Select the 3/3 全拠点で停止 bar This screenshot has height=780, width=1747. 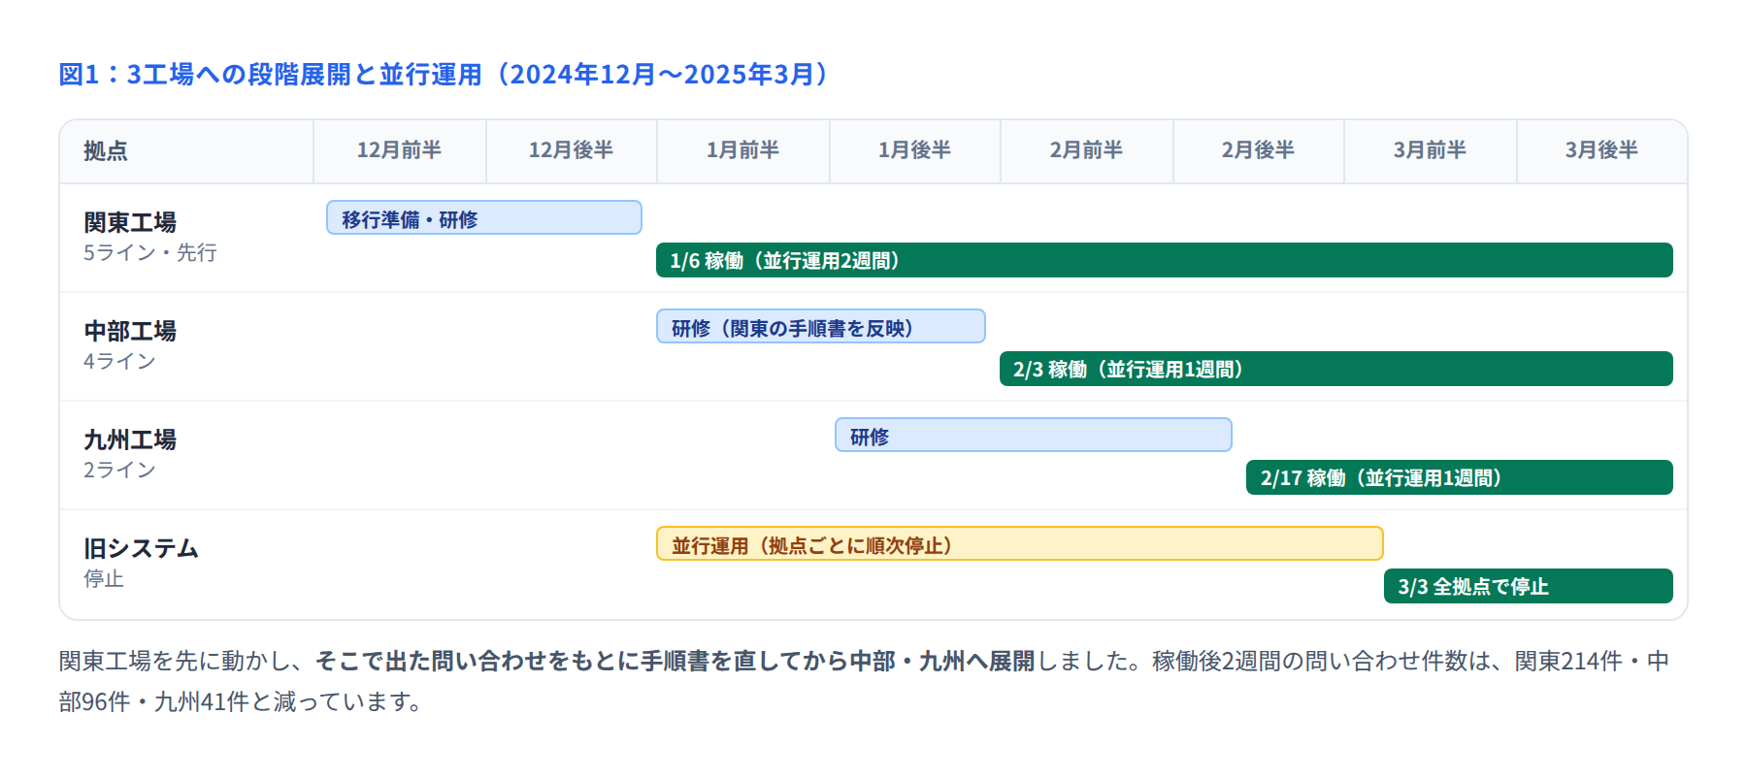click(x=1529, y=586)
